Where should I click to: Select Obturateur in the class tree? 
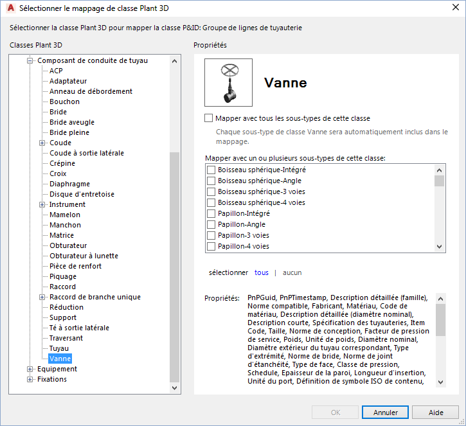(x=68, y=245)
